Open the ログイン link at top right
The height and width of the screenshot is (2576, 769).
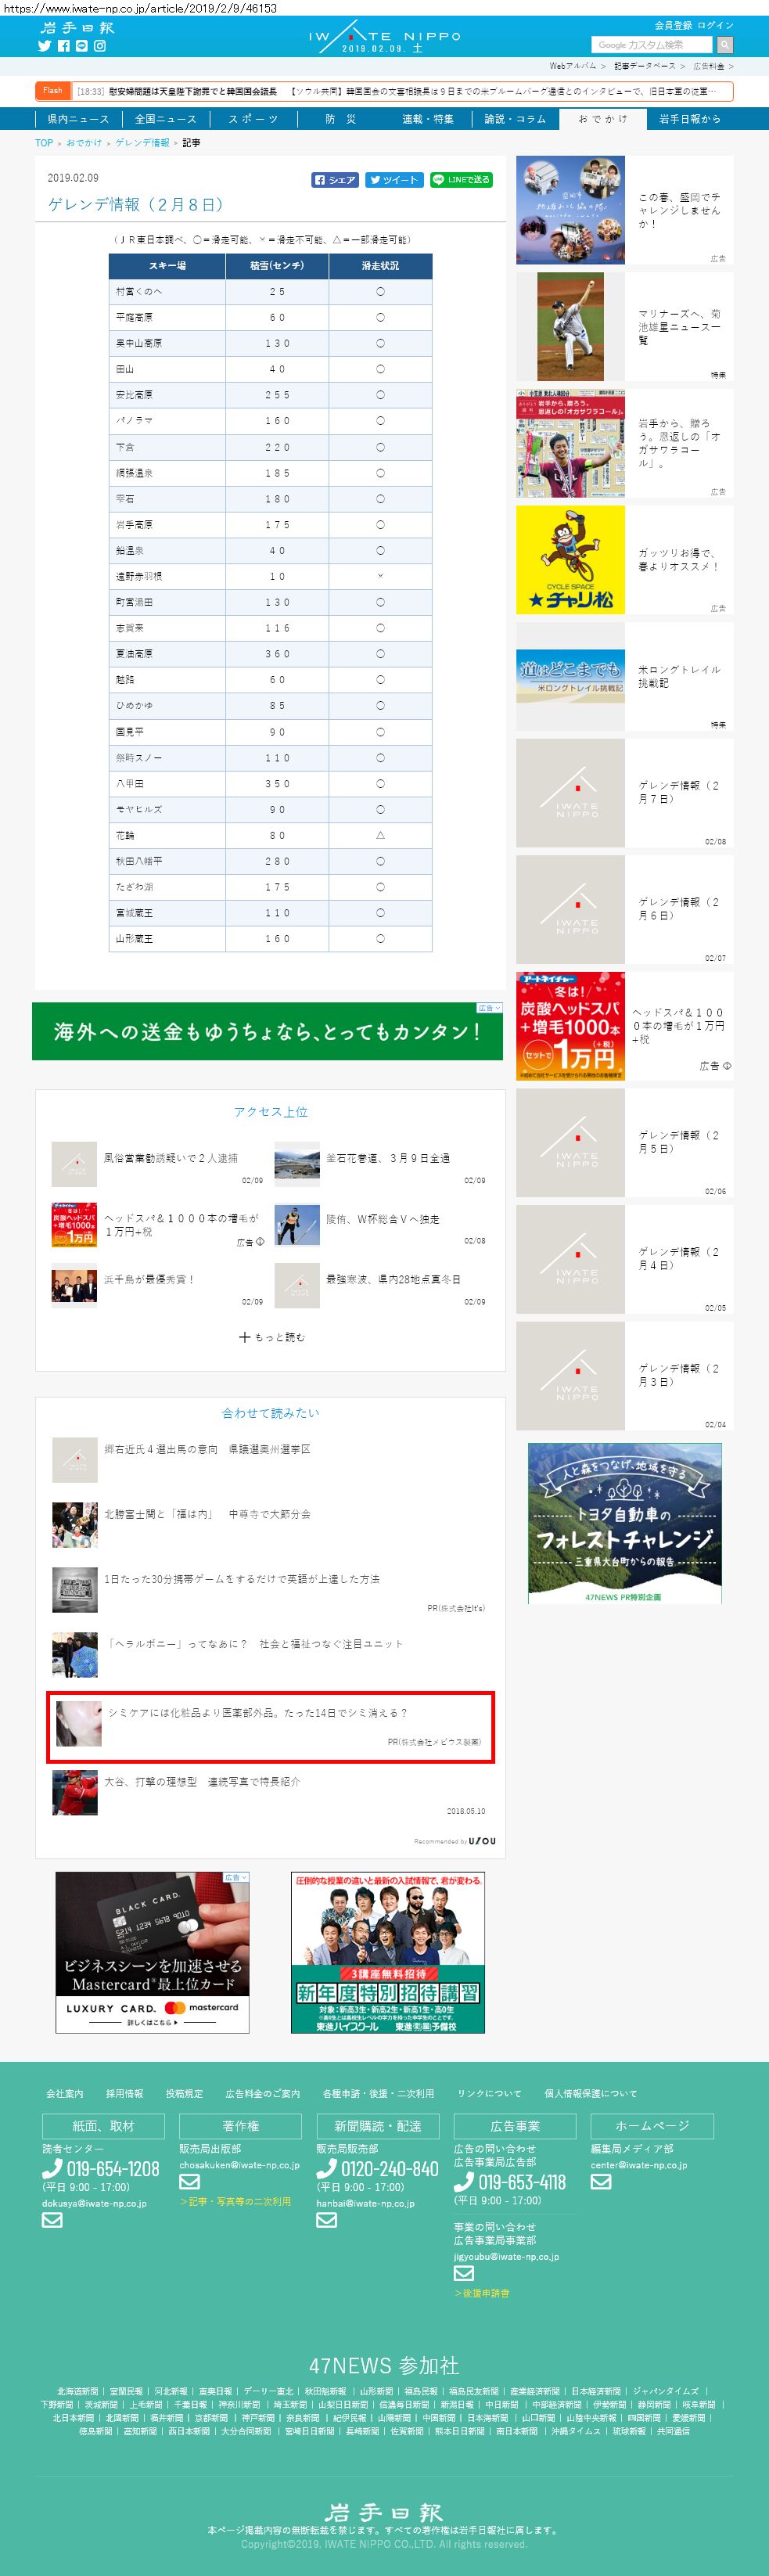coord(715,25)
